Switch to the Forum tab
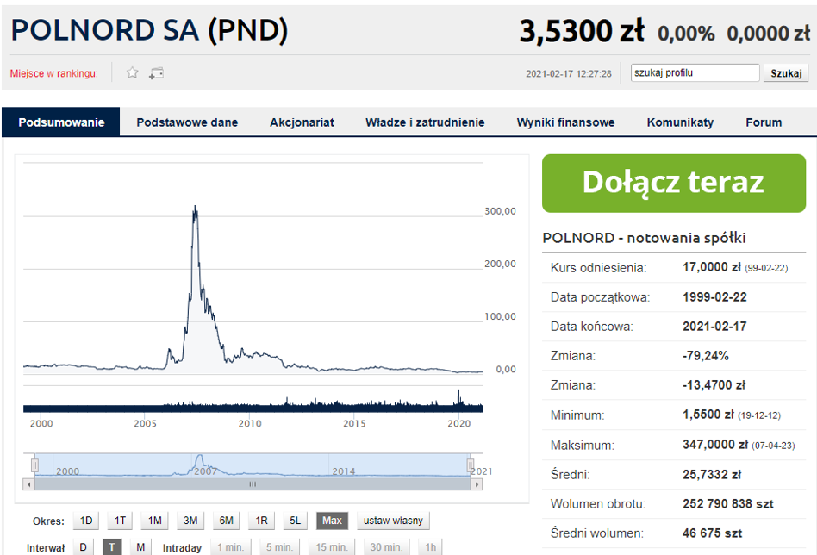Viewport: 817px width, 555px height. coord(764,122)
